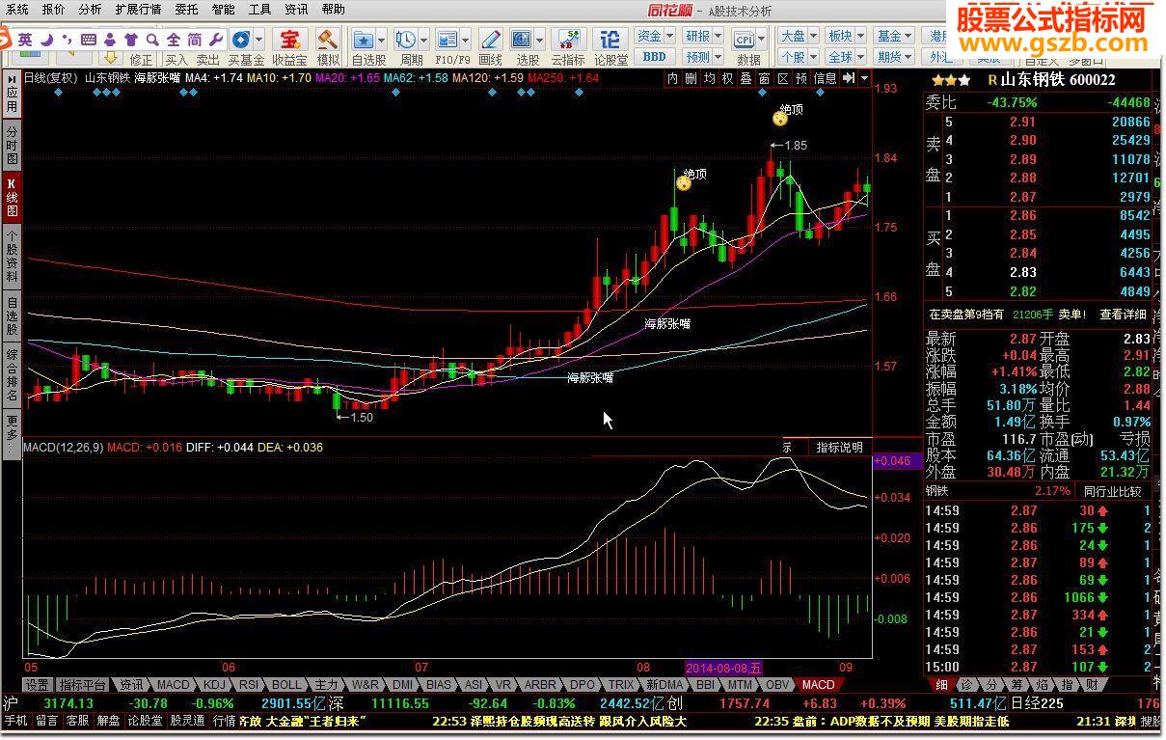Screen dimensions: 1166x740
Task: Click the BBD button
Action: pyautogui.click(x=654, y=57)
